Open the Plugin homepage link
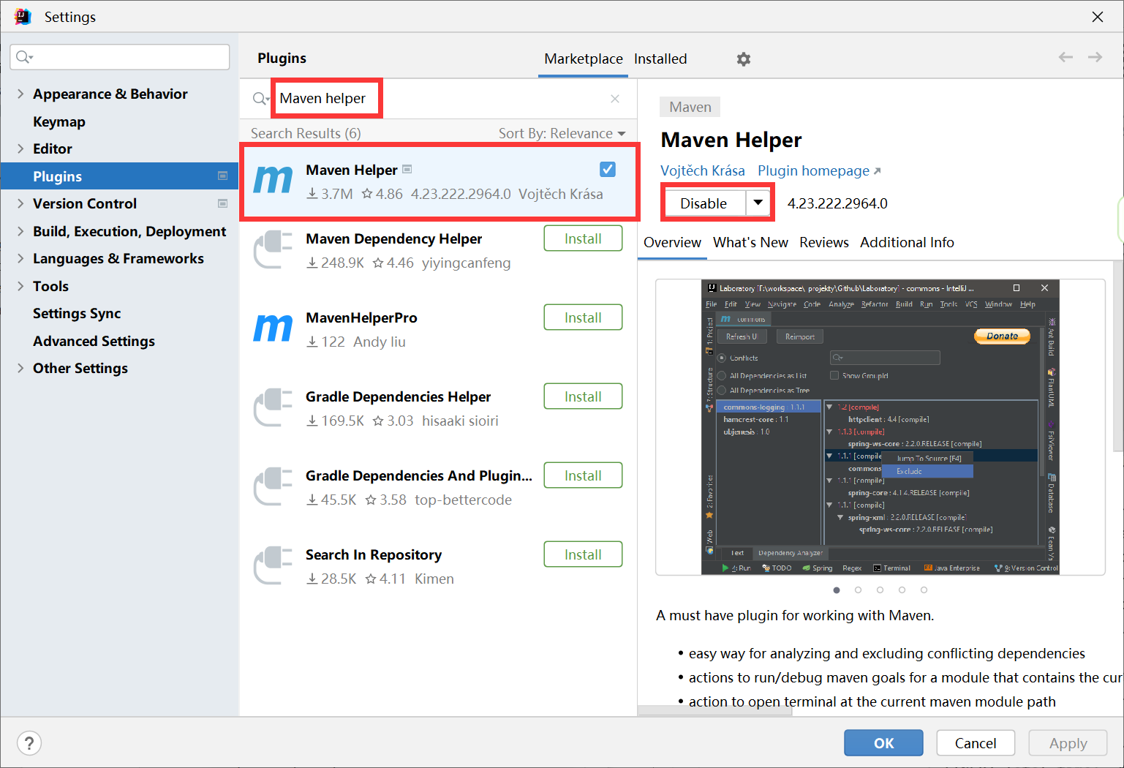The image size is (1124, 768). (x=819, y=170)
